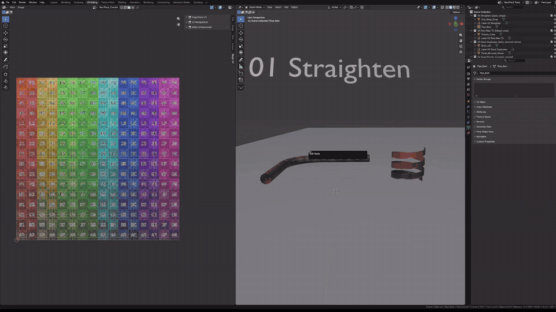The height and width of the screenshot is (312, 556).
Task: Select Grip_Wrap_Strap in the outliner
Action: click(x=489, y=20)
